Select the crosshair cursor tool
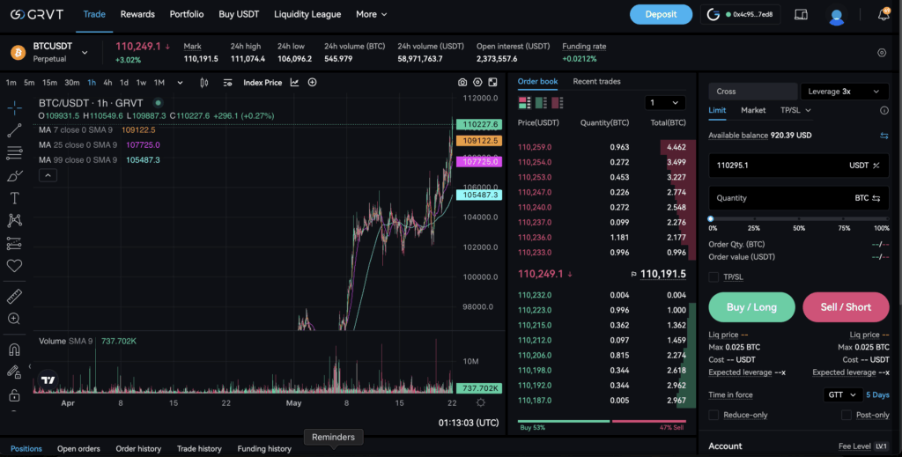This screenshot has width=902, height=457. coord(14,107)
